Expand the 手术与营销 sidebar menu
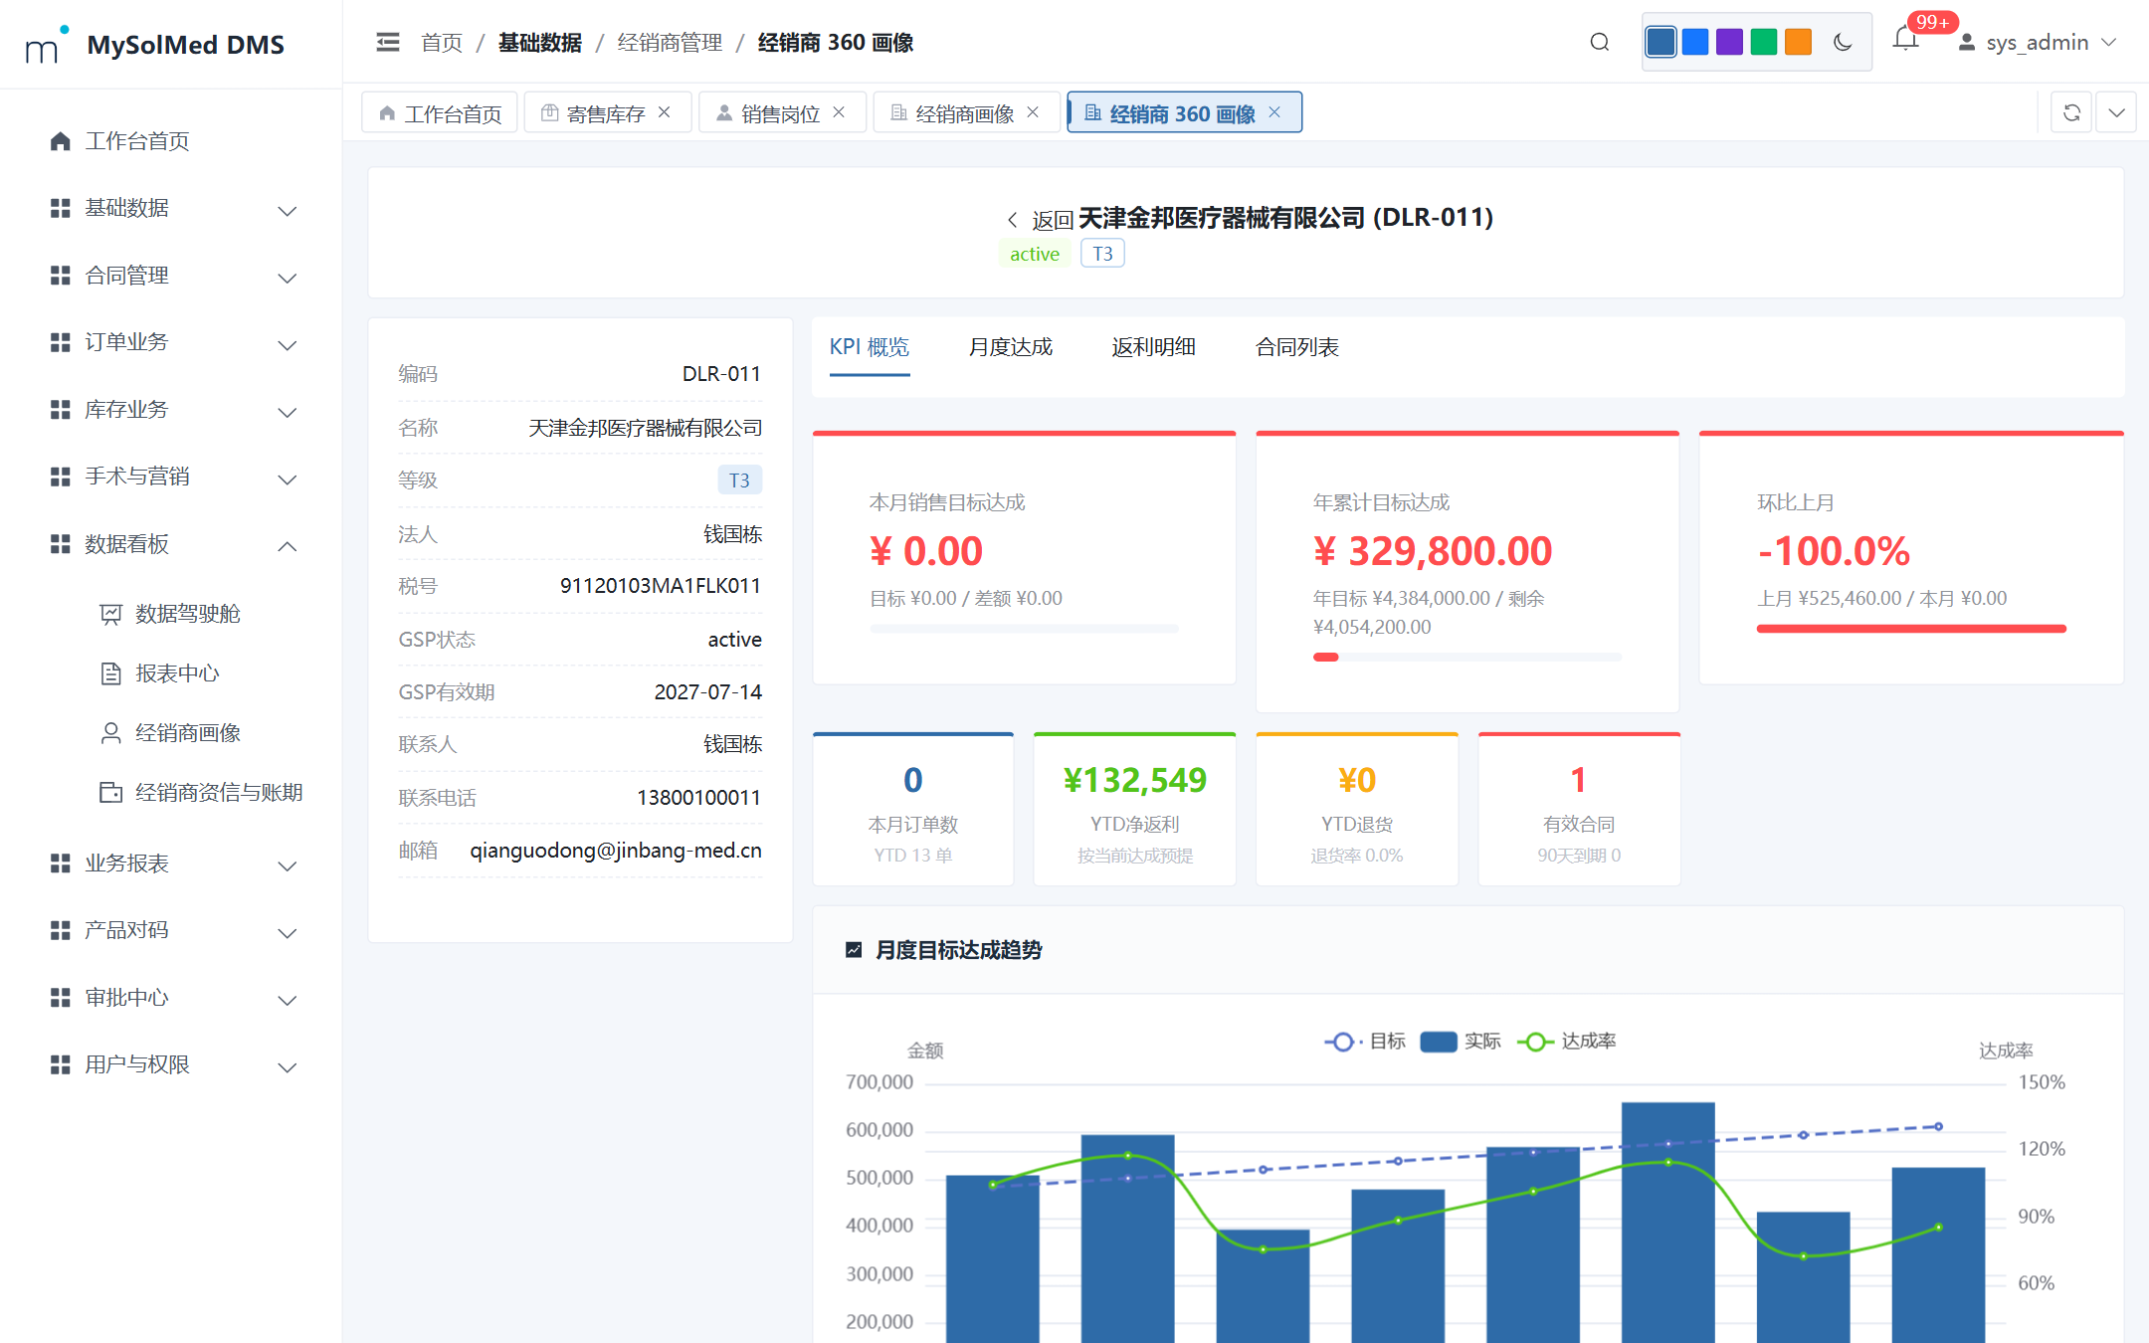The height and width of the screenshot is (1343, 2149). click(x=171, y=478)
